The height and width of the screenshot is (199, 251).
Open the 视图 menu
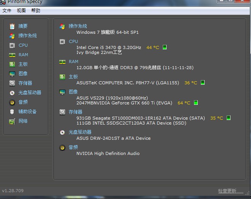[x=21, y=11]
